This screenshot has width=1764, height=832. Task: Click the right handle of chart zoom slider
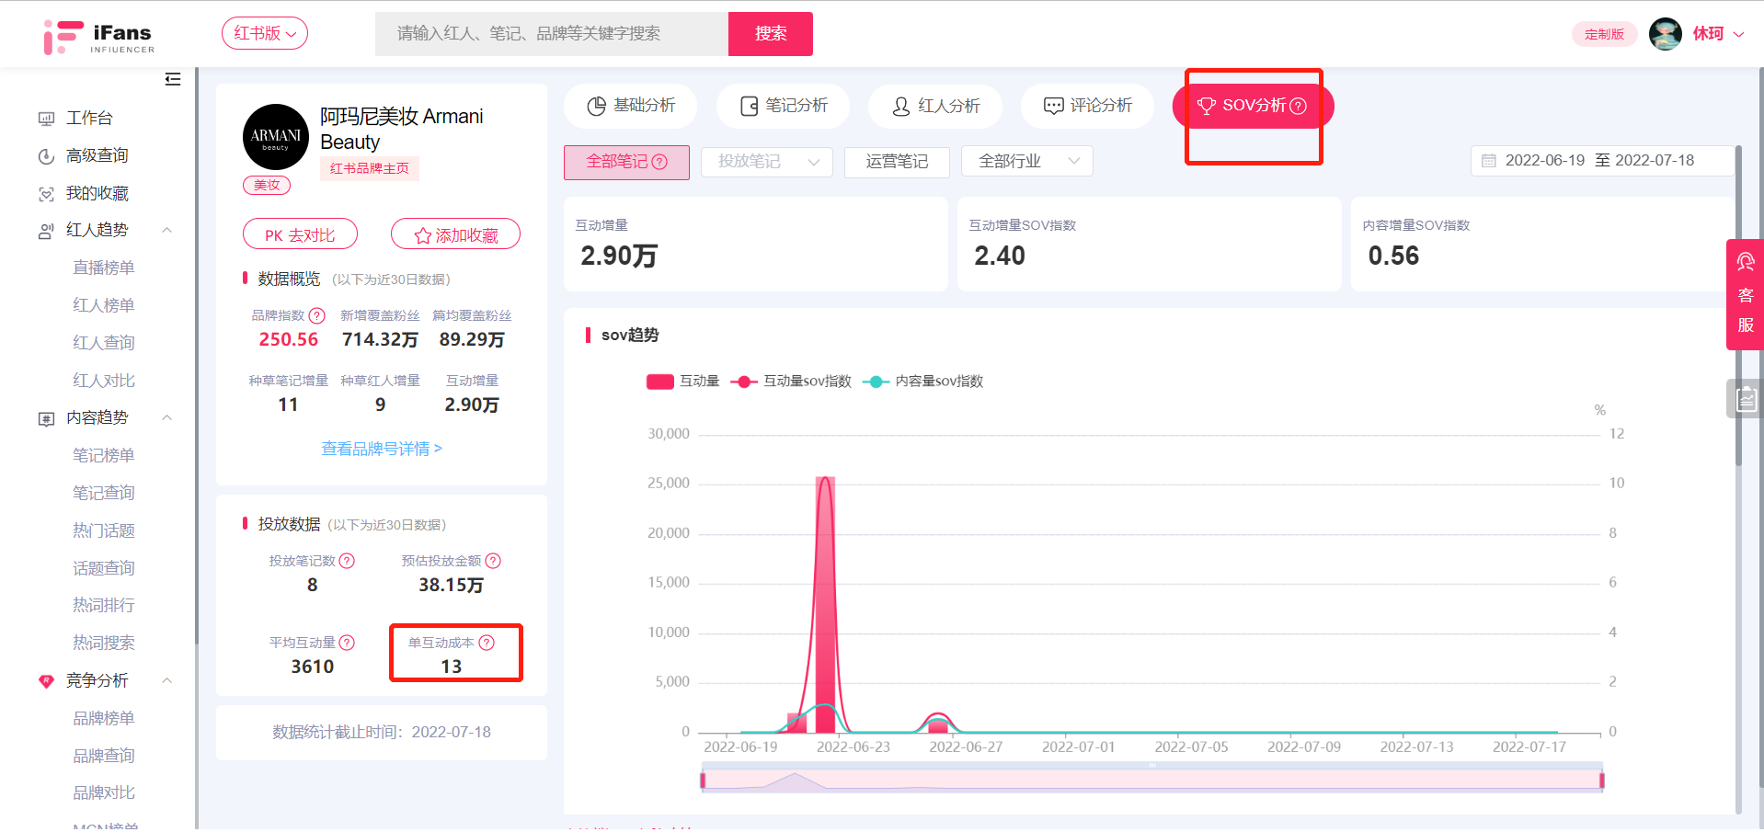point(1602,781)
